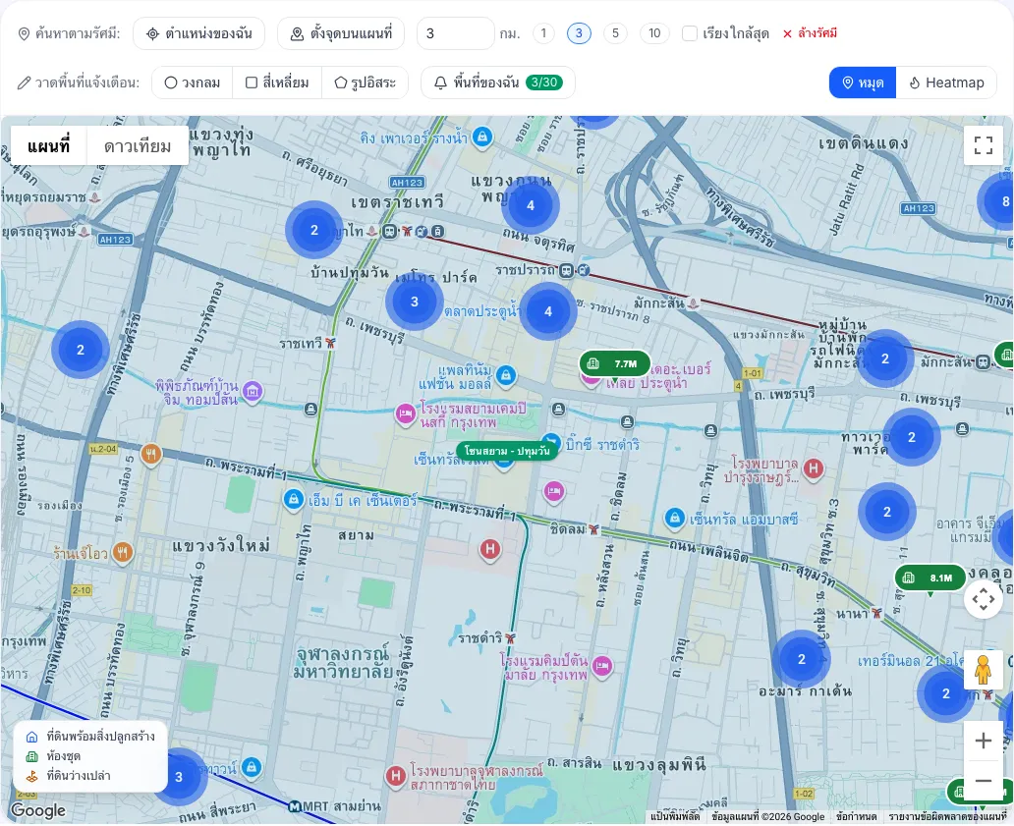
Task: Choose the รูปอิสระ freeform polygon tool
Action: point(365,83)
